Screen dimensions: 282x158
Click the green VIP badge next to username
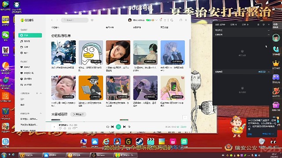tap(148, 20)
